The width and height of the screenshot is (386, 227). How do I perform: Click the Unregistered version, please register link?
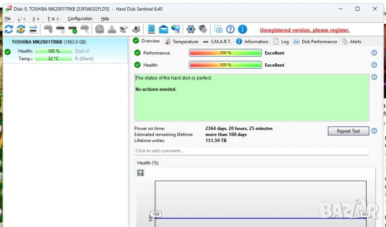pos(305,30)
